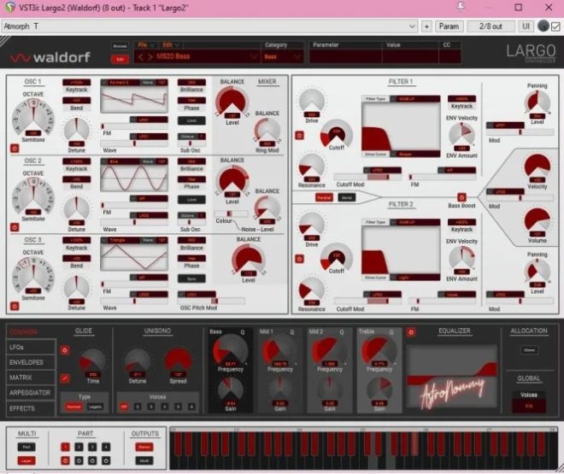
Task: Click the Glide Time knob
Action: 93,361
